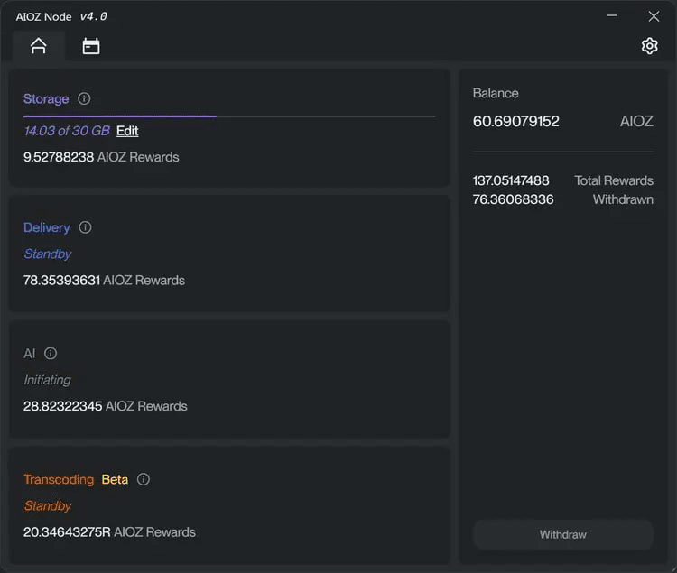Viewport: 677px width, 573px height.
Task: Select transcoding rewards 20.34643275R
Action: (x=67, y=532)
